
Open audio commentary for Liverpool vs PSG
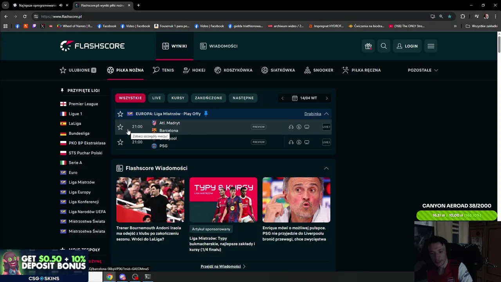(x=291, y=142)
